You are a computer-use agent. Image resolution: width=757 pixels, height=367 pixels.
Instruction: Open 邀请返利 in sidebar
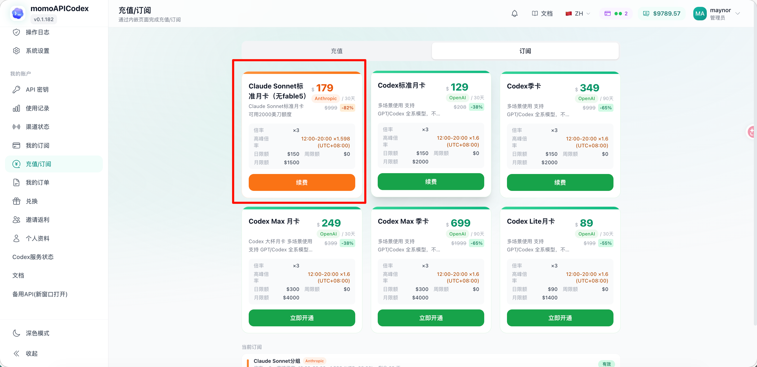(x=54, y=220)
